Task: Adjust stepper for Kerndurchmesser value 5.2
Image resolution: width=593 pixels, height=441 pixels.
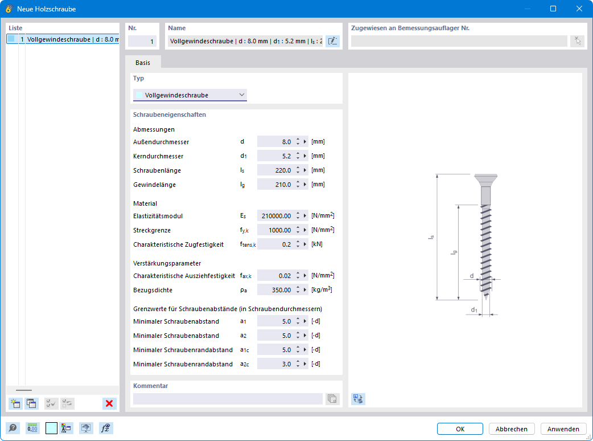Action: tap(298, 156)
